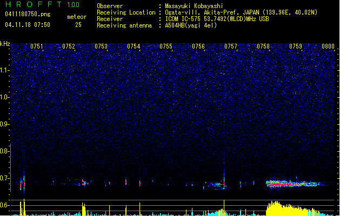Click the 0751 time marker
340x216 pixels.
36,46
